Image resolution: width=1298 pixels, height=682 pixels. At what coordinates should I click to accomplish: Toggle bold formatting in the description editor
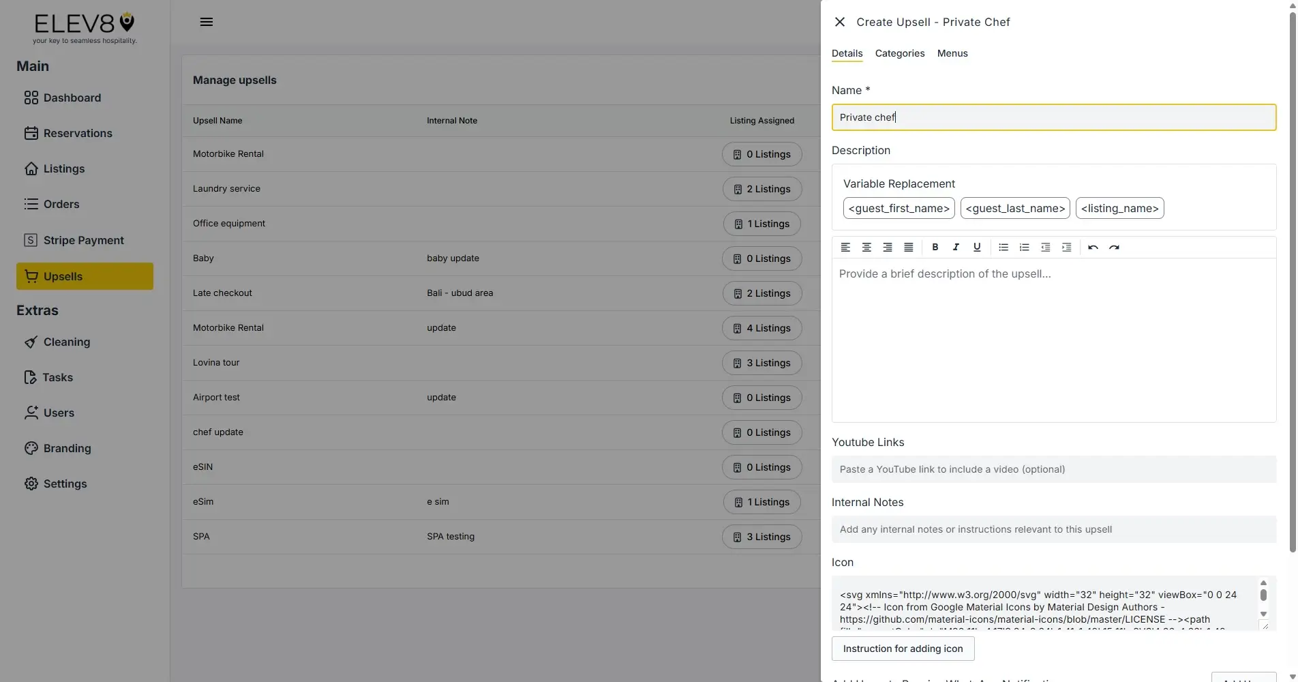tap(935, 247)
